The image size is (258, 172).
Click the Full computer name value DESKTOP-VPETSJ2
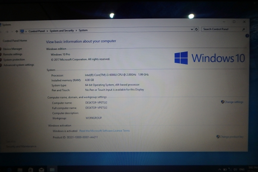pos(96,108)
